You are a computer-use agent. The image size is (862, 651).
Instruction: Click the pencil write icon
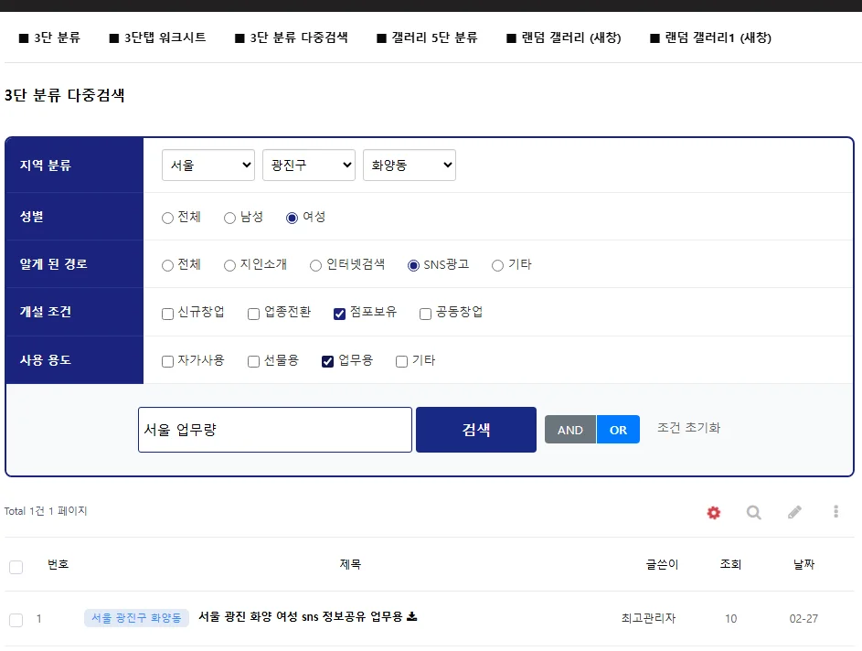tap(794, 512)
